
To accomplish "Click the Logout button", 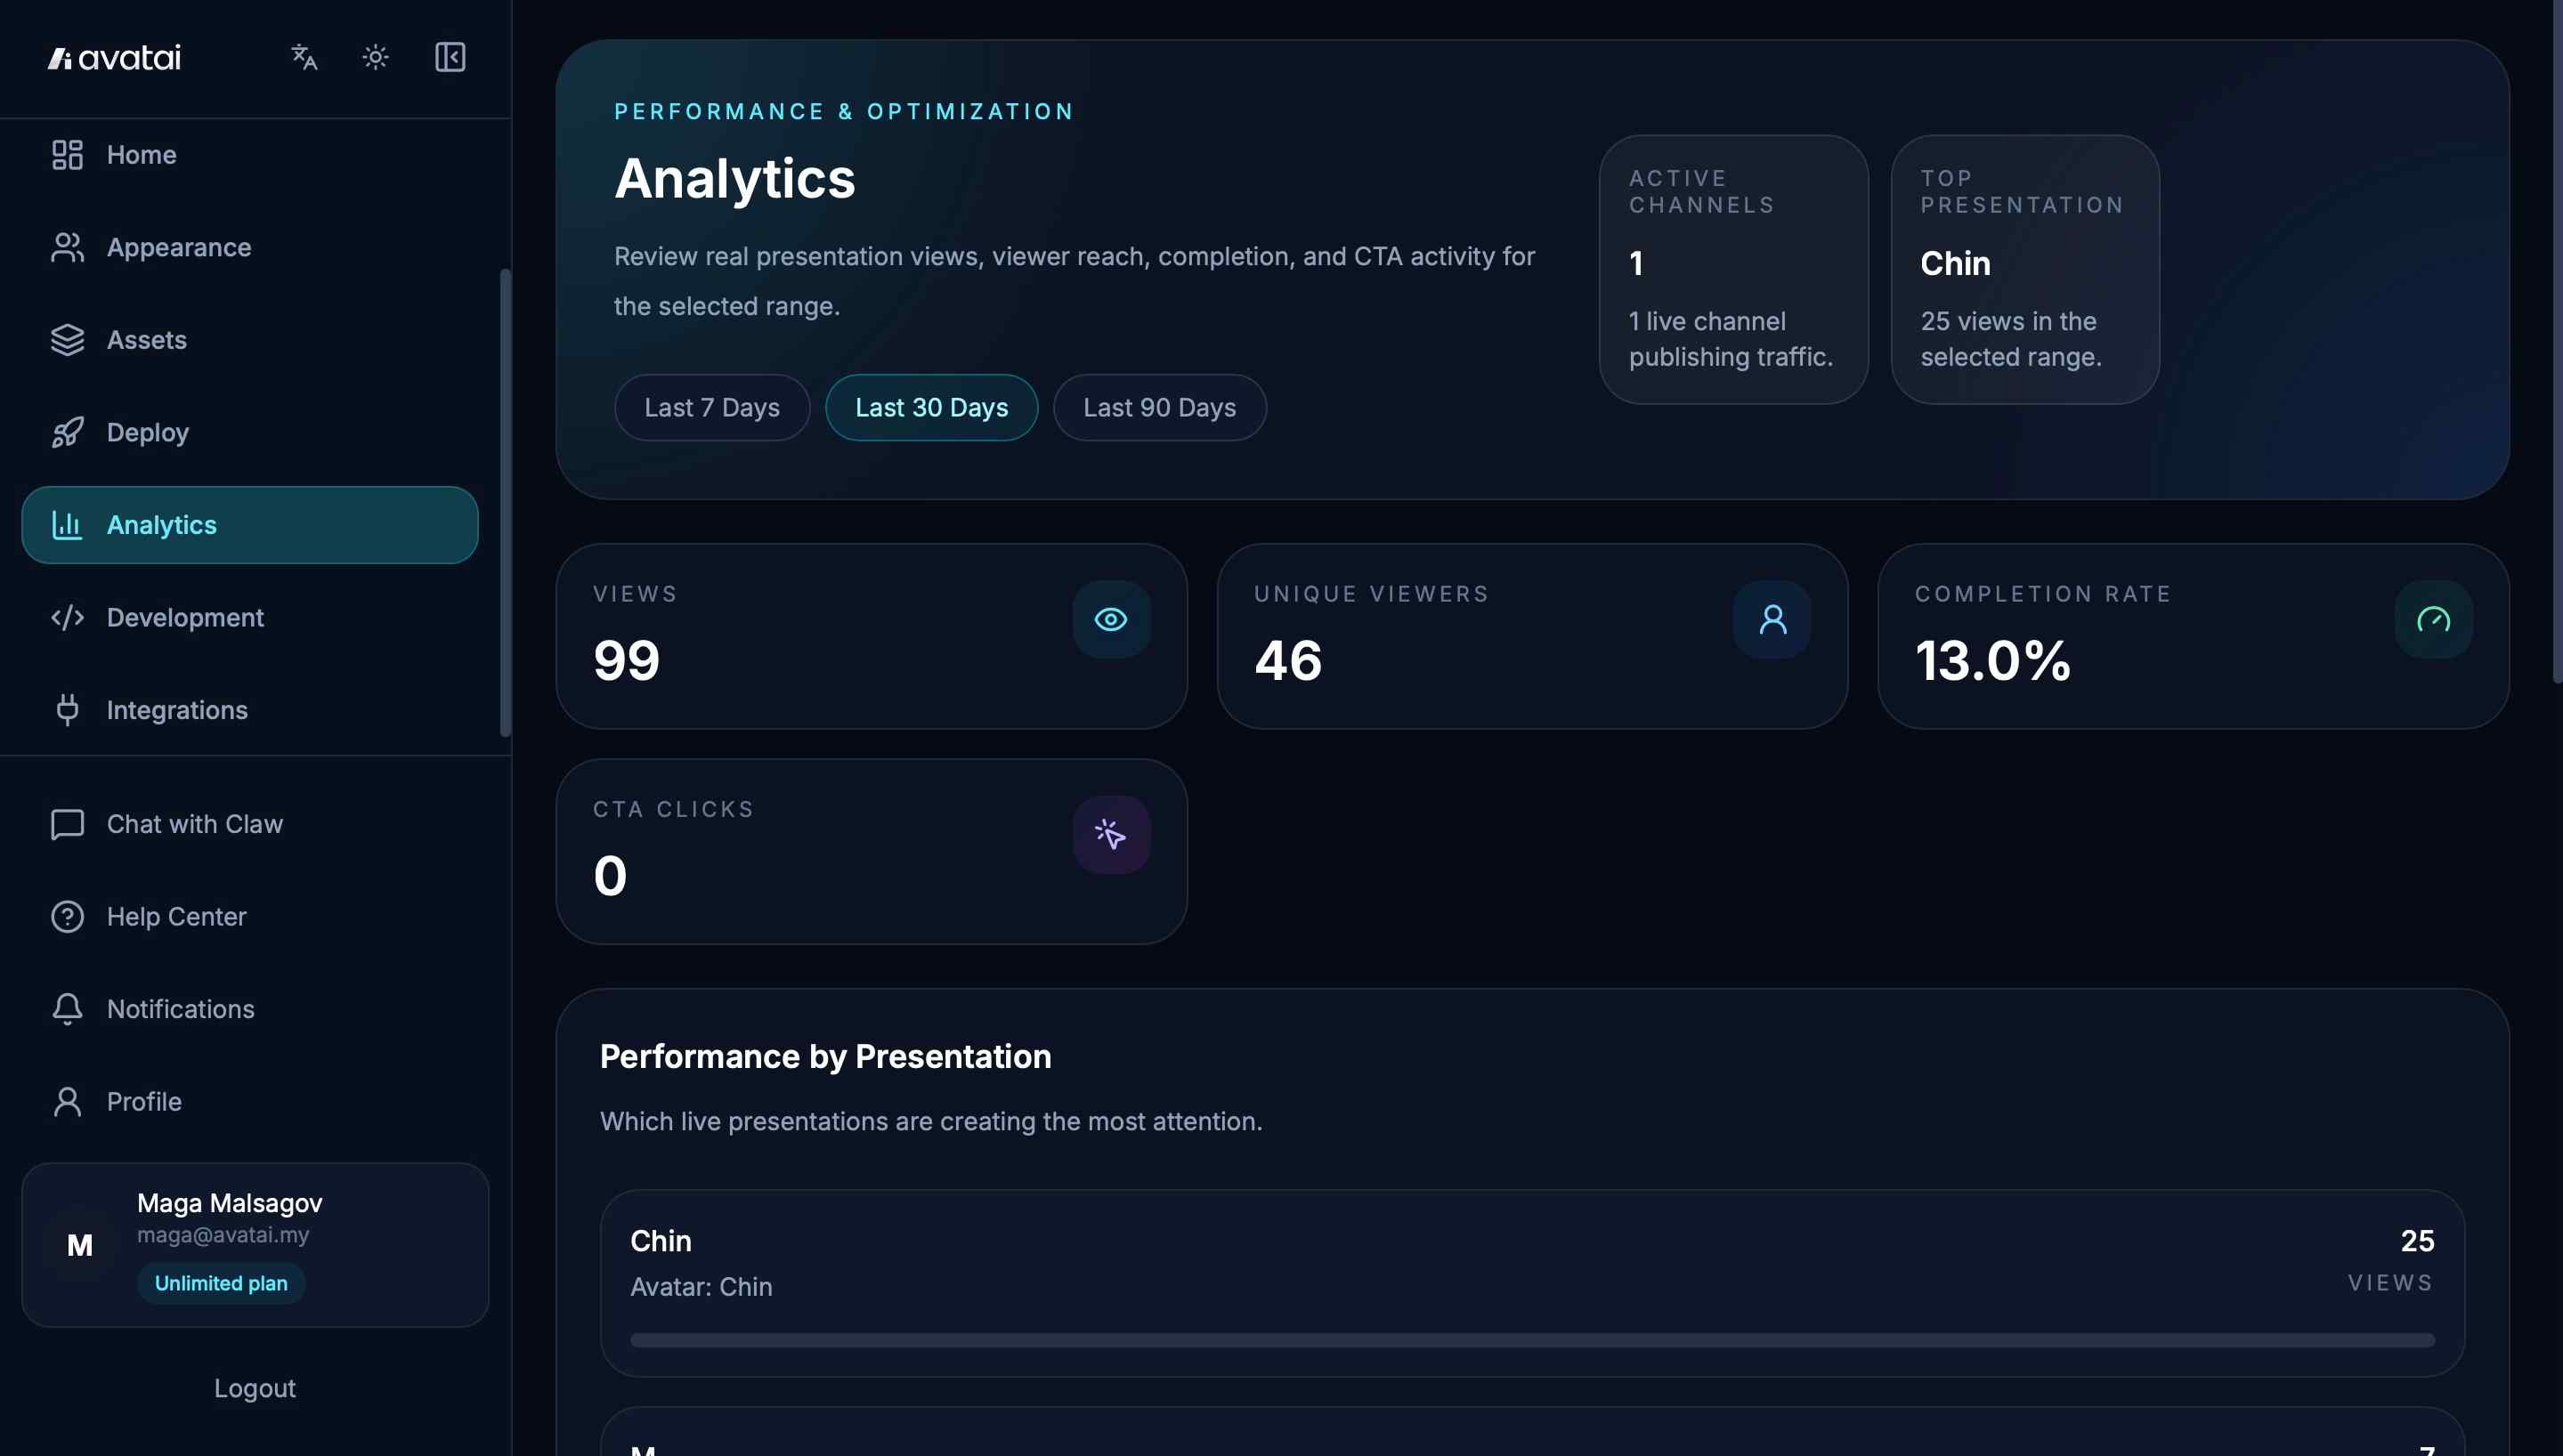I will 255,1388.
